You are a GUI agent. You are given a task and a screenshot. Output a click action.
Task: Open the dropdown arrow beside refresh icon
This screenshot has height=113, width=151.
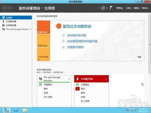99,8
